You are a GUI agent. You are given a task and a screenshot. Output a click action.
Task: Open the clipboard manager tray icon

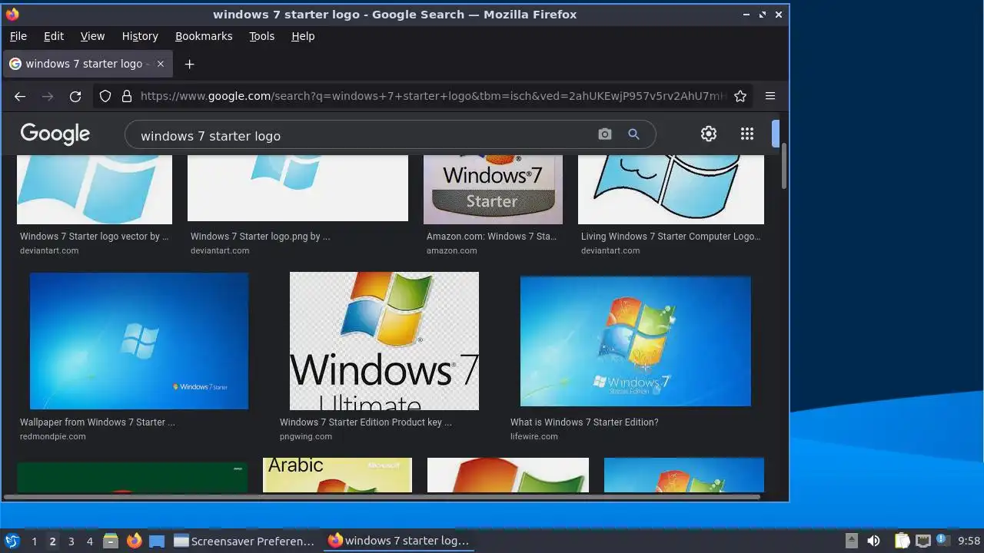point(902,541)
